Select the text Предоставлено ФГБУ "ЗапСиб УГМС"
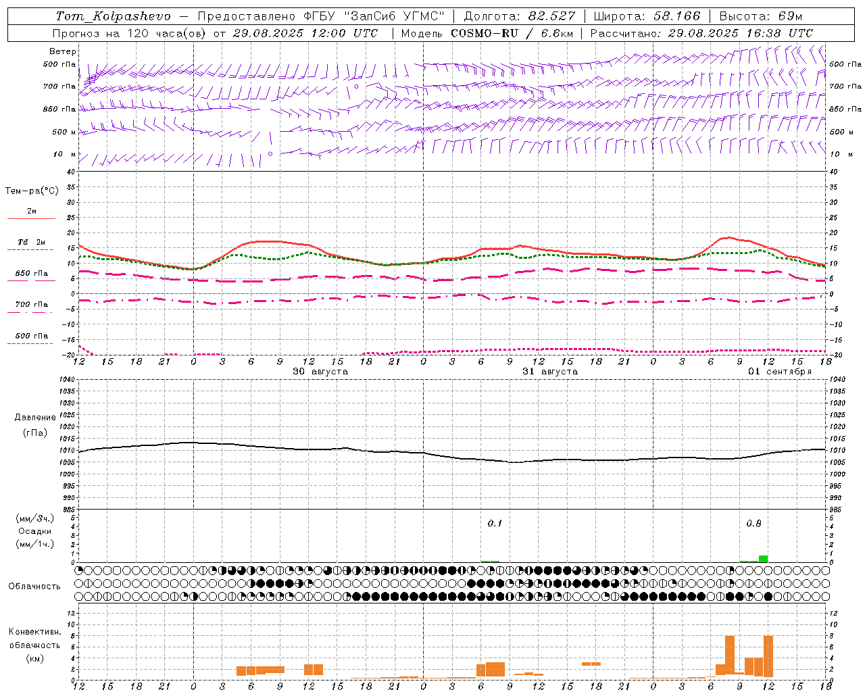This screenshot has width=865, height=692. coord(321,16)
